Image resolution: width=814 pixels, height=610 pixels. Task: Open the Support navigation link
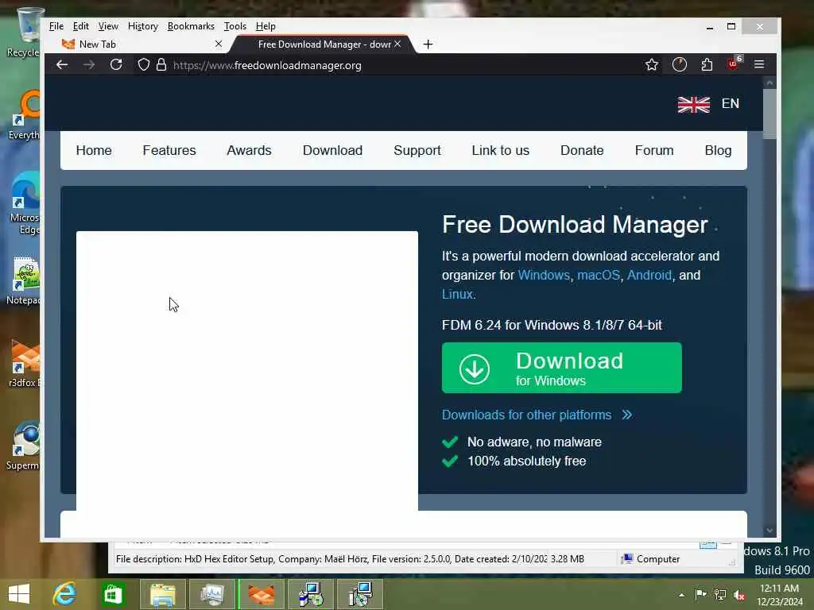[x=417, y=150]
